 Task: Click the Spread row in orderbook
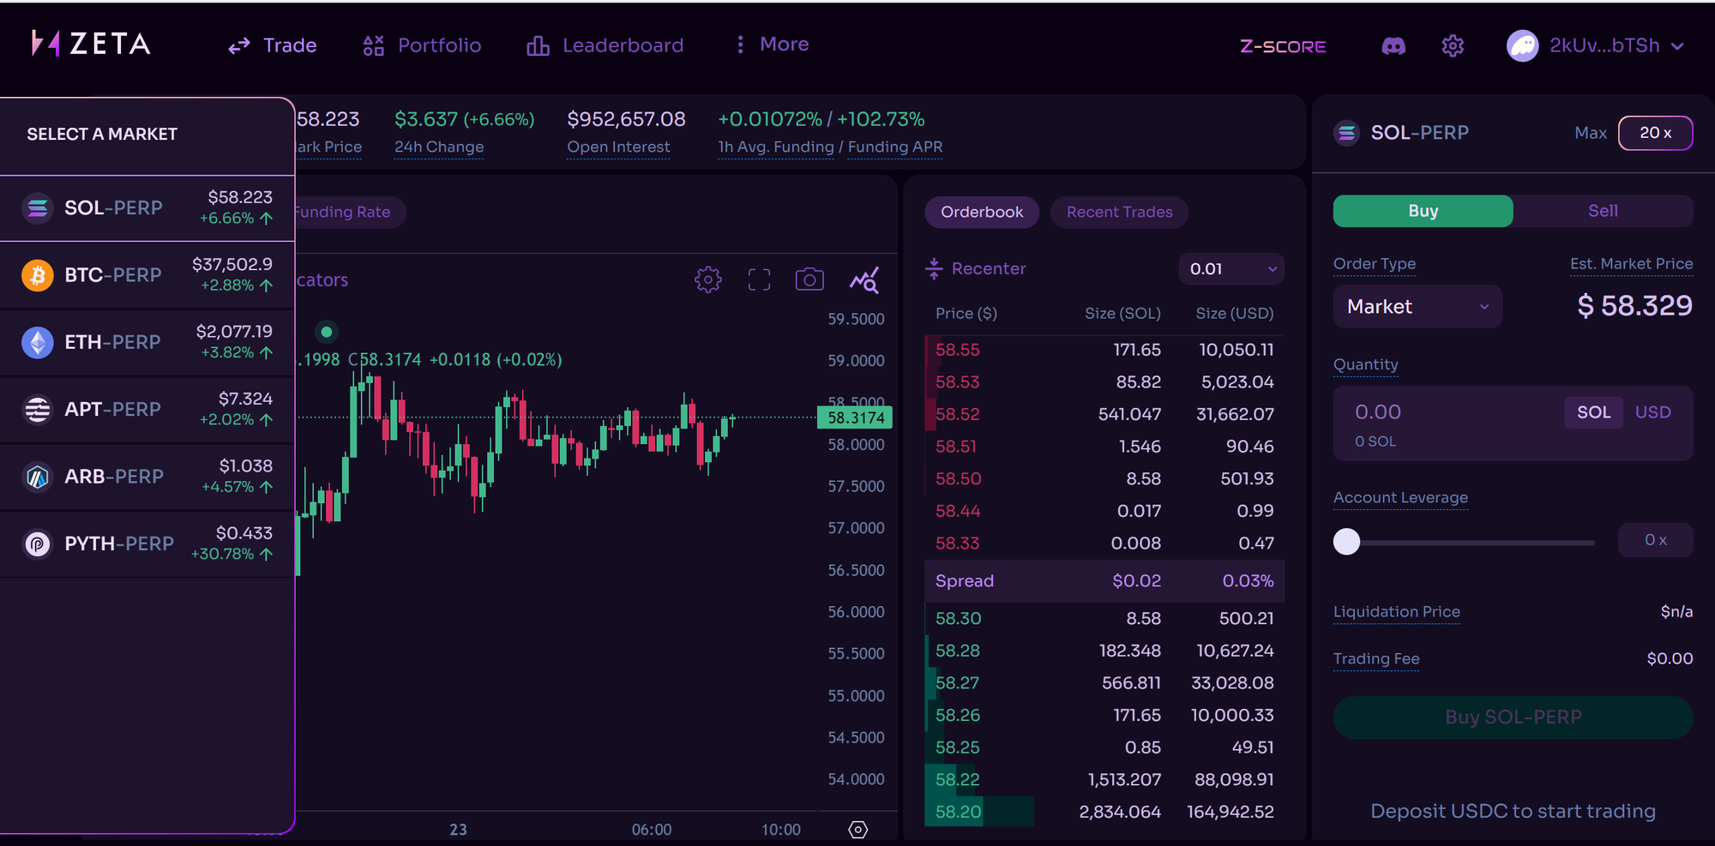point(1104,581)
